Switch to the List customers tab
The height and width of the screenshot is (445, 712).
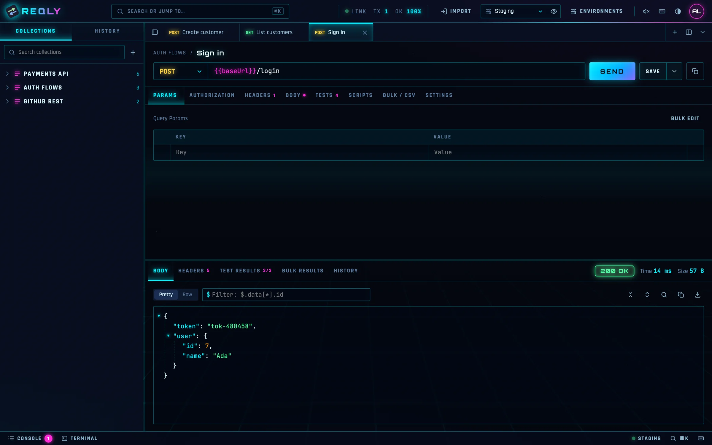point(274,32)
